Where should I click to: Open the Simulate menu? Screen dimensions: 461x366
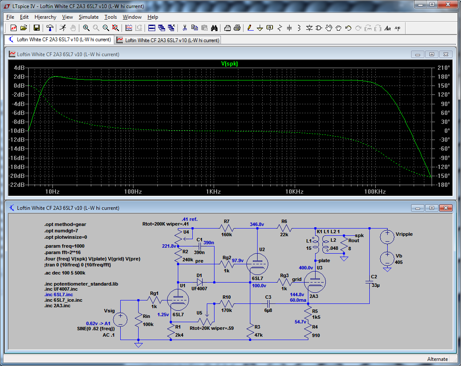89,17
